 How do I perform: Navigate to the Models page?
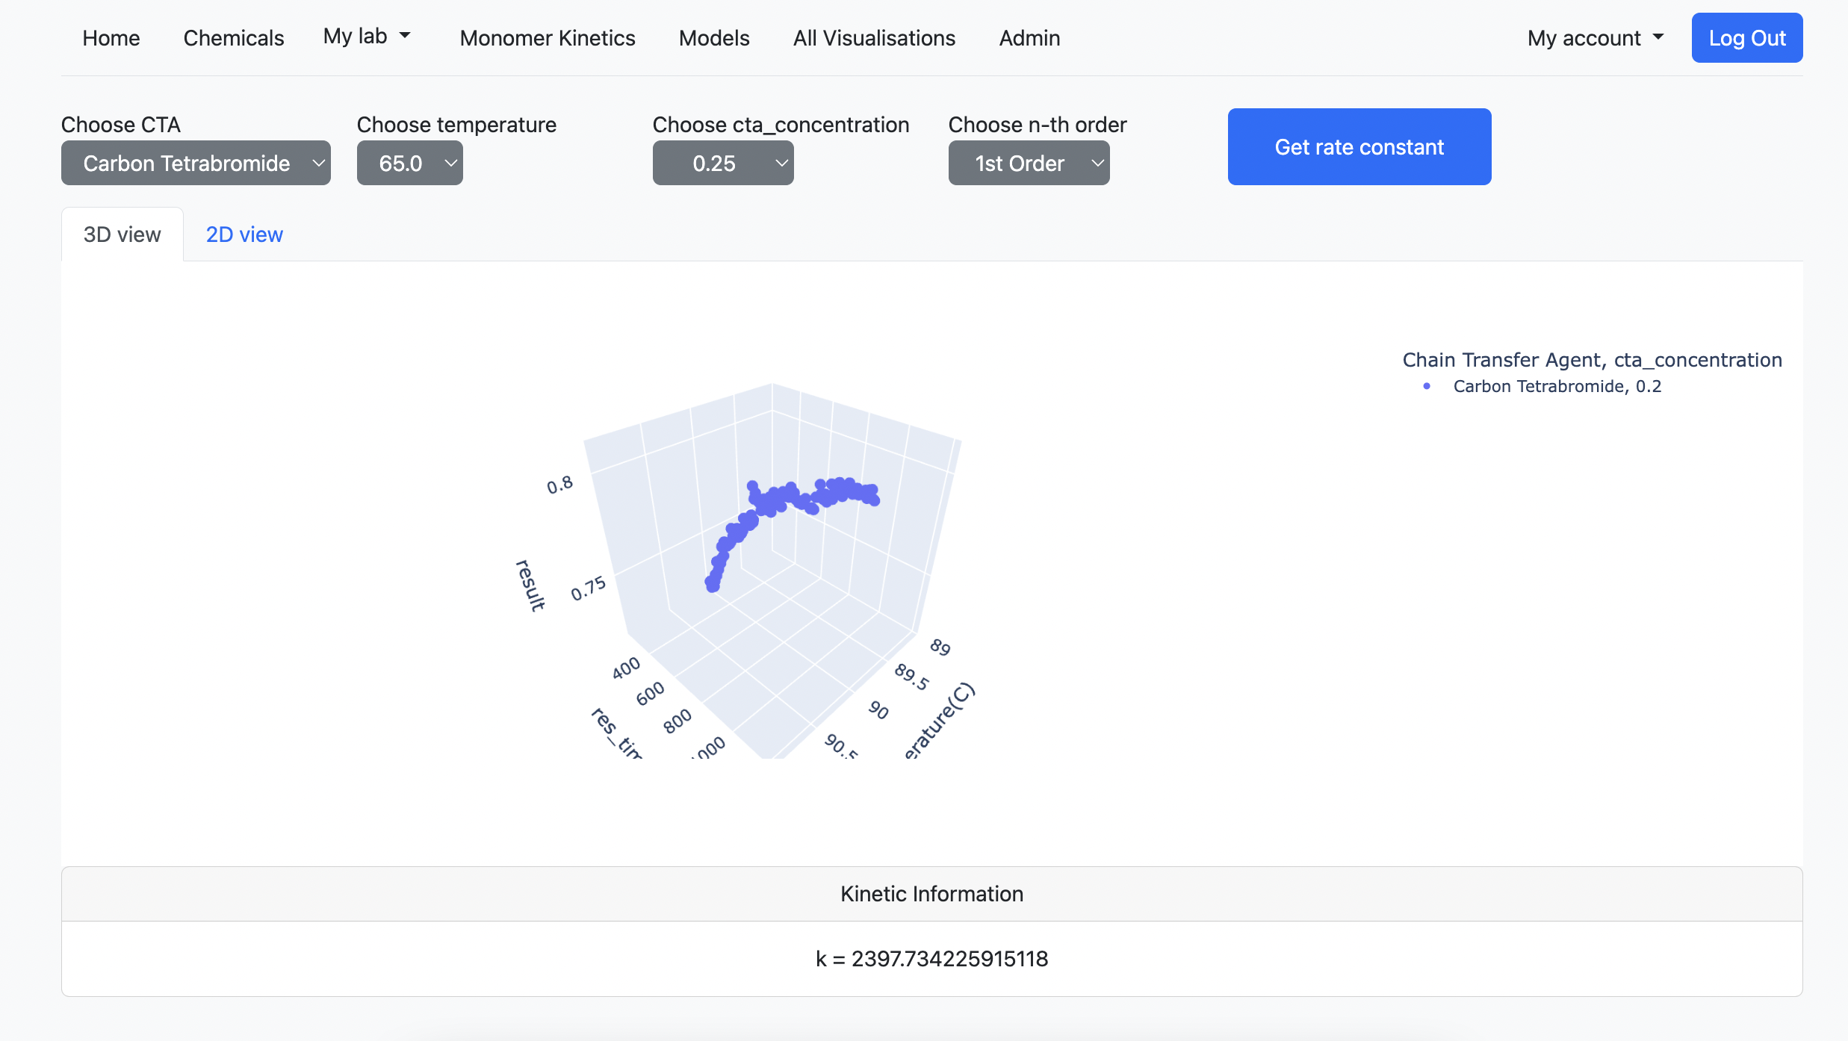click(x=713, y=37)
